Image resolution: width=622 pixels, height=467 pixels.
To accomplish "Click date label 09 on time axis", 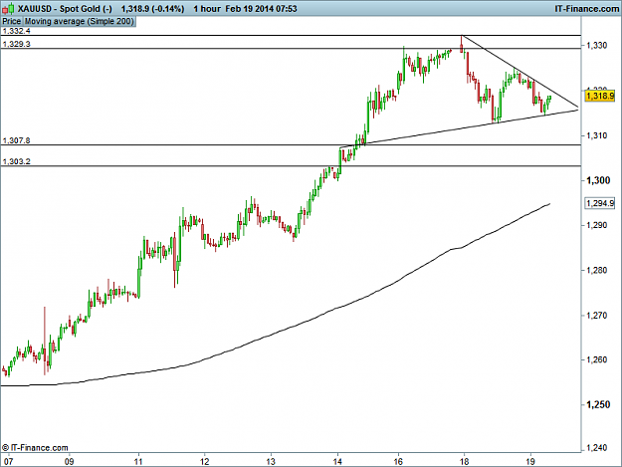I will pyautogui.click(x=69, y=461).
